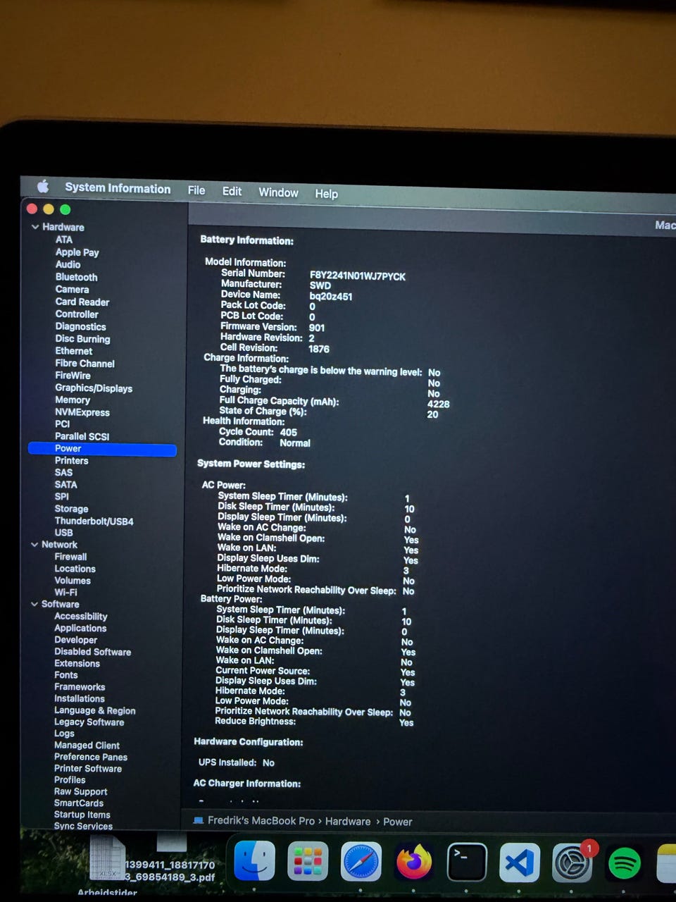Select USB in the sidebar

coord(64,533)
